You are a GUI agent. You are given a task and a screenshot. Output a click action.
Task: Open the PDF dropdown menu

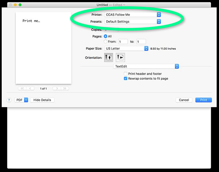tap(21, 100)
